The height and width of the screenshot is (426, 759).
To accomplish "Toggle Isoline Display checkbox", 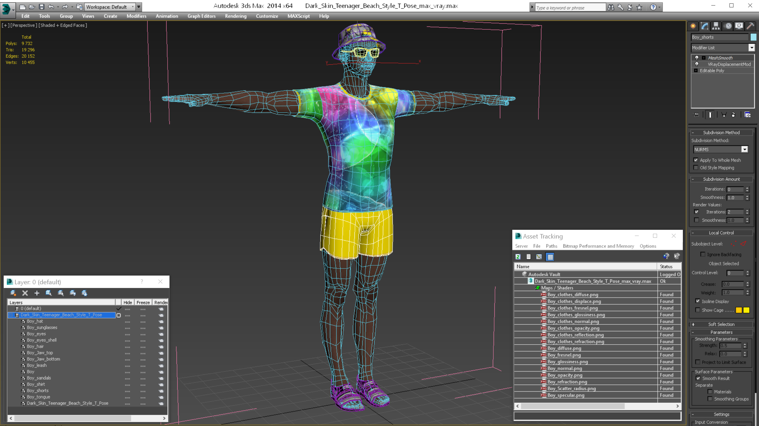I will coord(698,301).
